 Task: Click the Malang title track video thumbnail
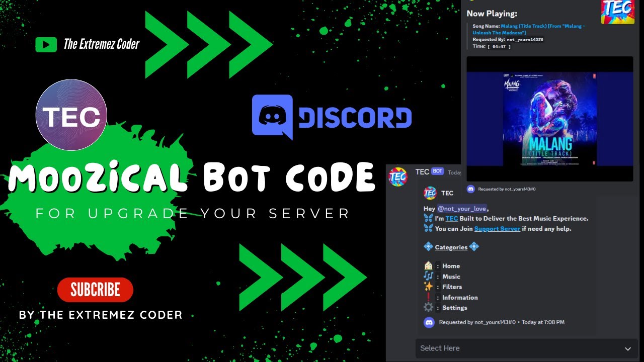550,118
